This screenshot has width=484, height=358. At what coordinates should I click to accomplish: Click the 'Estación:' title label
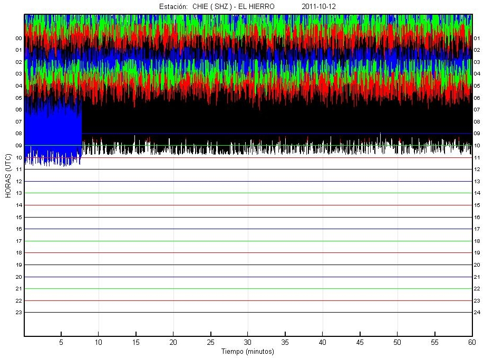pyautogui.click(x=173, y=6)
